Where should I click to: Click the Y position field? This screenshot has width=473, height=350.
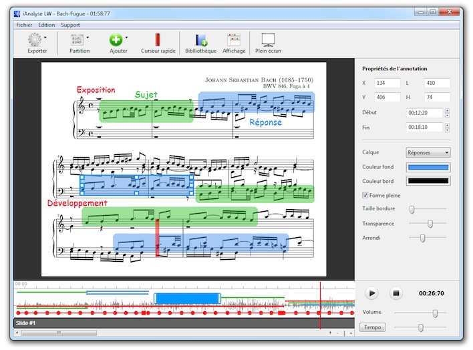[x=387, y=97]
